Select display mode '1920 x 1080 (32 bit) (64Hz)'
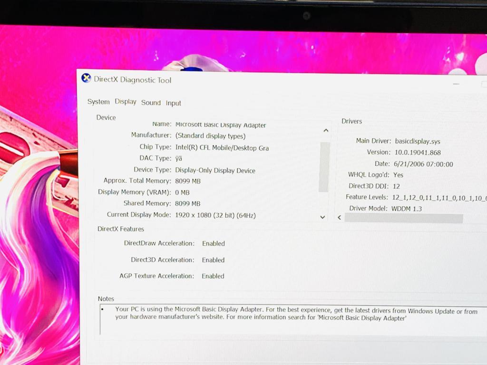The image size is (487, 365). 215,215
